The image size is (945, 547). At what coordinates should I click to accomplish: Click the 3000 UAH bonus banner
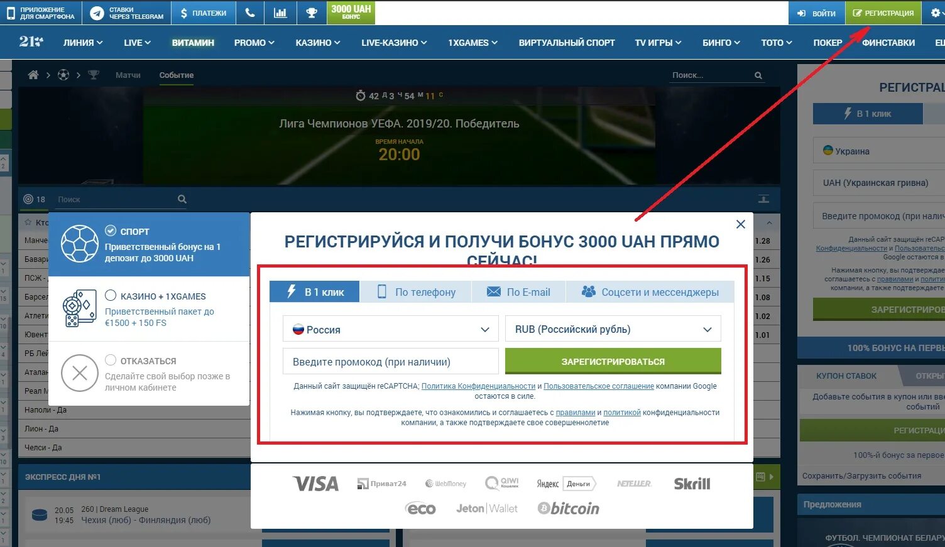(351, 13)
